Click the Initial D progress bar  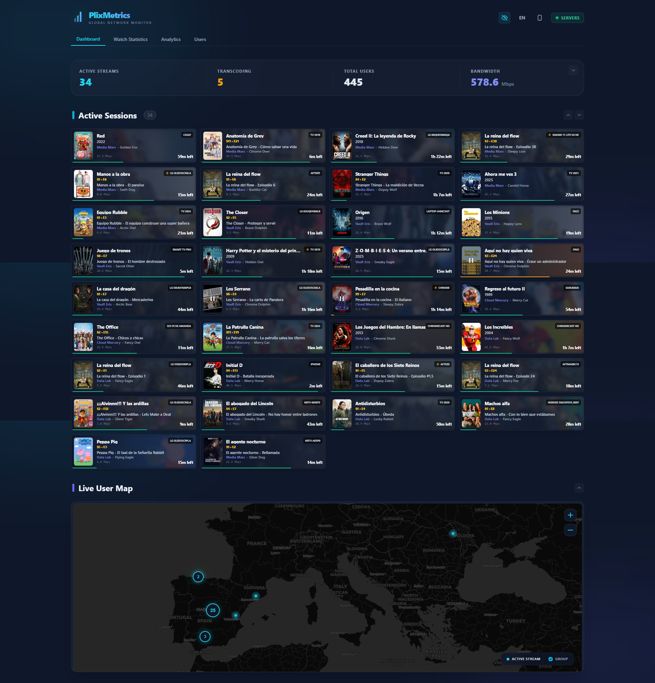[263, 391]
